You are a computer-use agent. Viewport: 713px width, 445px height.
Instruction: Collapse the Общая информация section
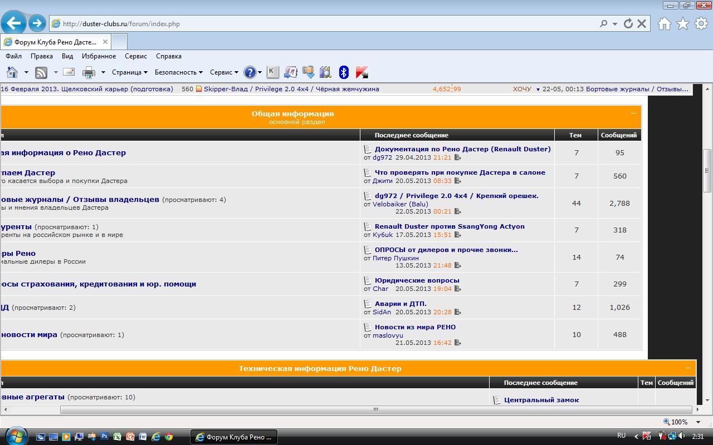[x=633, y=113]
